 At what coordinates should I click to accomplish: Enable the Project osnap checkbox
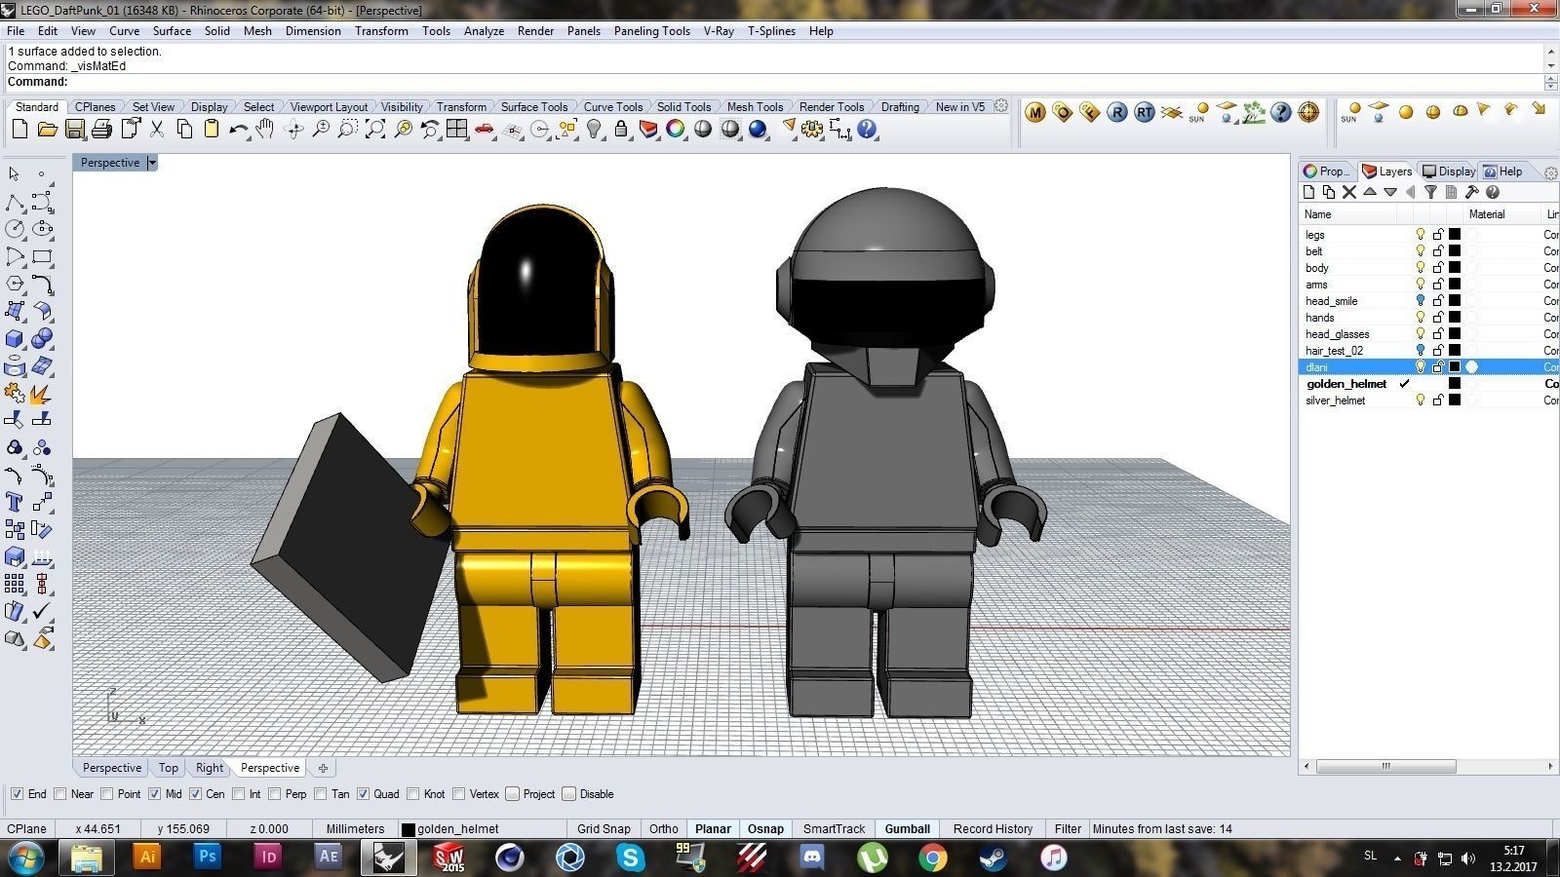click(512, 794)
